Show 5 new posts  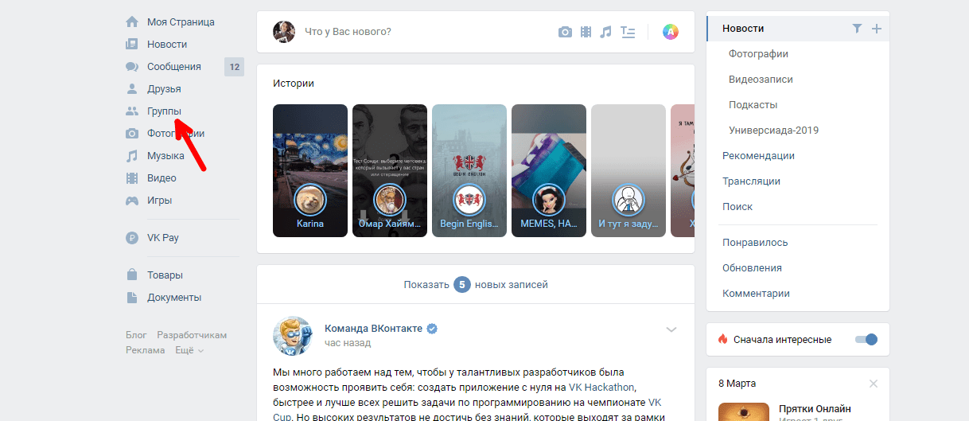click(x=476, y=284)
